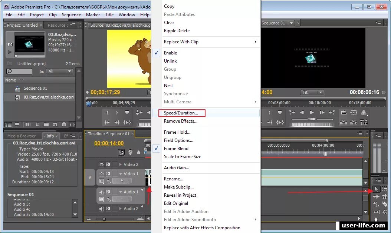Go to previous edit point in Program monitor
The height and width of the screenshot is (233, 391).
[292, 113]
